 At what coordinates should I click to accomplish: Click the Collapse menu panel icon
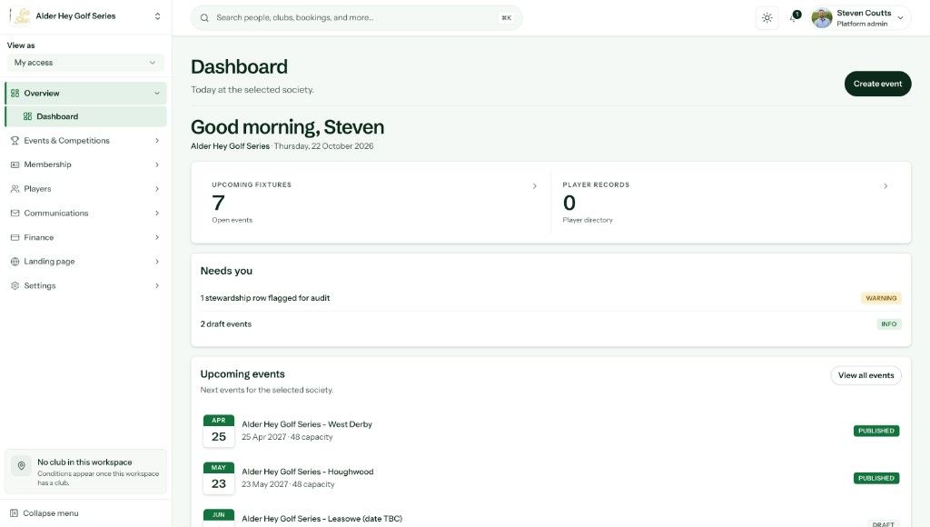[14, 513]
